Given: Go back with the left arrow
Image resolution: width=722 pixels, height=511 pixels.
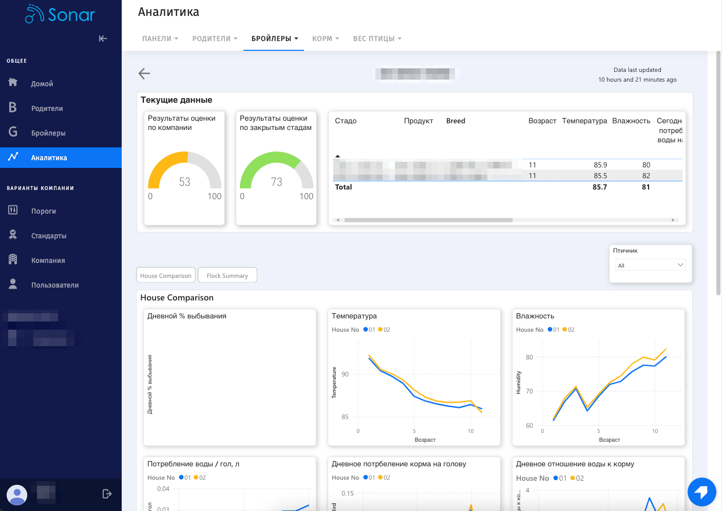Looking at the screenshot, I should pyautogui.click(x=144, y=73).
